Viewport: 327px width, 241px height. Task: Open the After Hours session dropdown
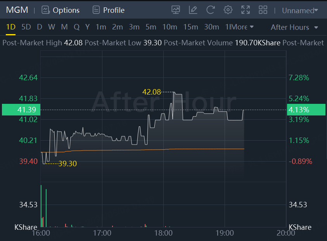click(294, 27)
